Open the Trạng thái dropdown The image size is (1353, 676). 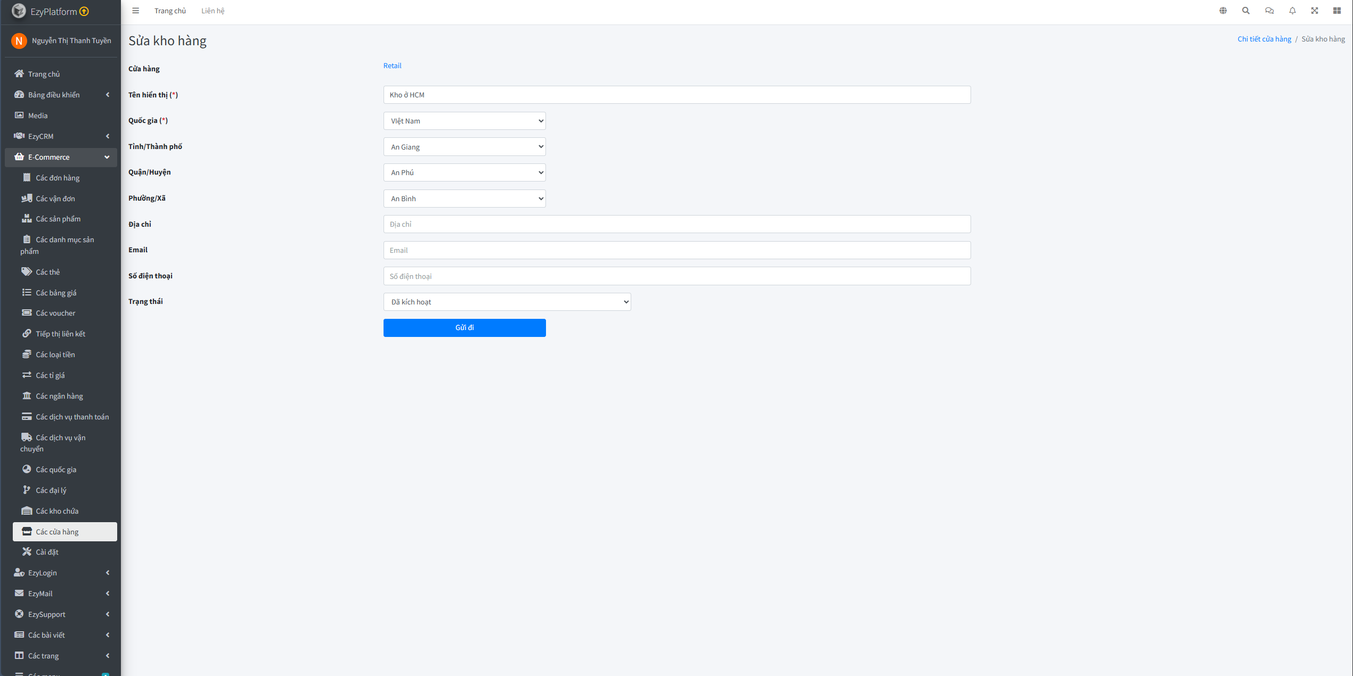(507, 302)
